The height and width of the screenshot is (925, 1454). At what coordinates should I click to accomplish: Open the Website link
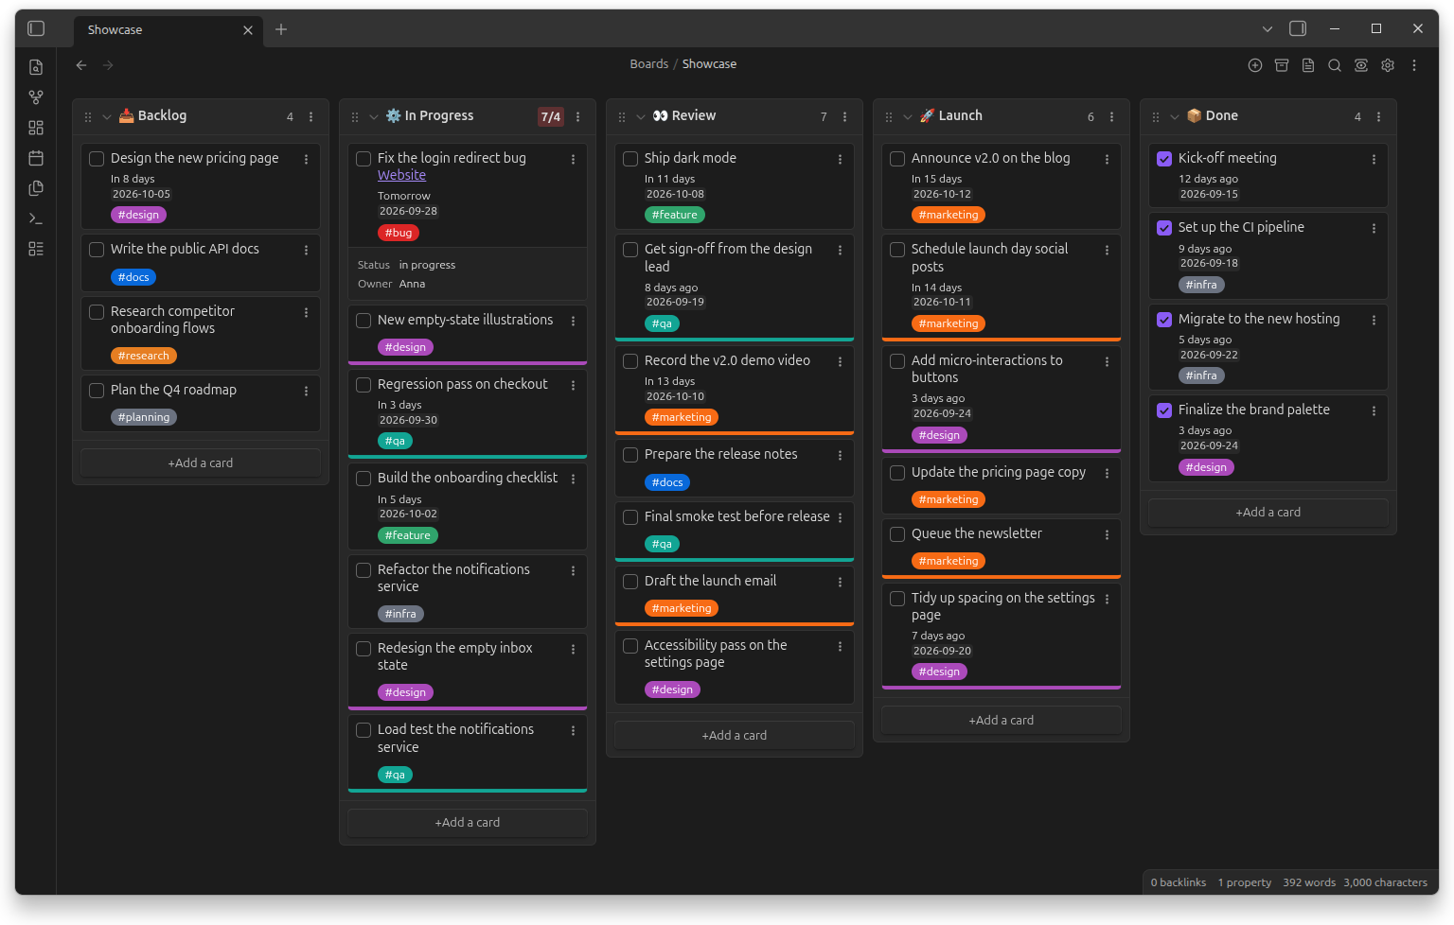click(x=401, y=175)
